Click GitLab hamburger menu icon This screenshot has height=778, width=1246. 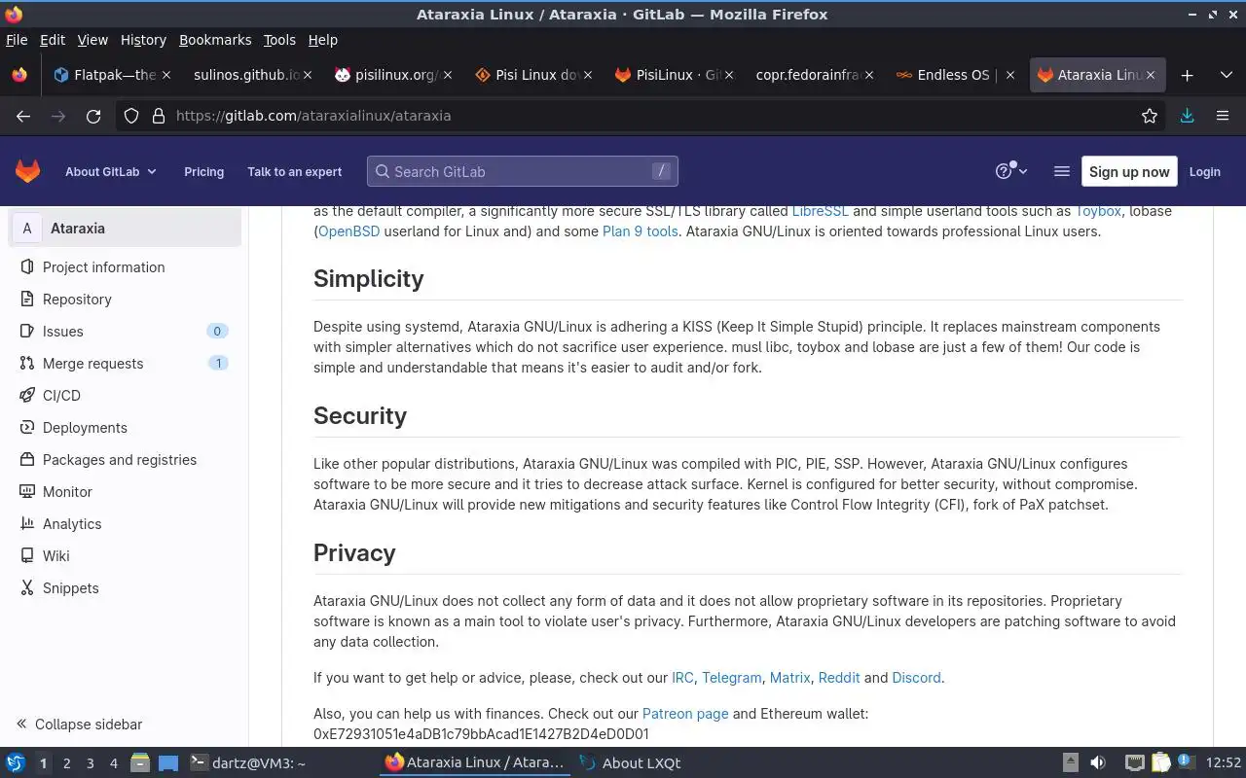pyautogui.click(x=1062, y=171)
